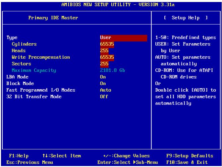
Task: Click help line "1-50: Predefined types"
Action: point(186,38)
